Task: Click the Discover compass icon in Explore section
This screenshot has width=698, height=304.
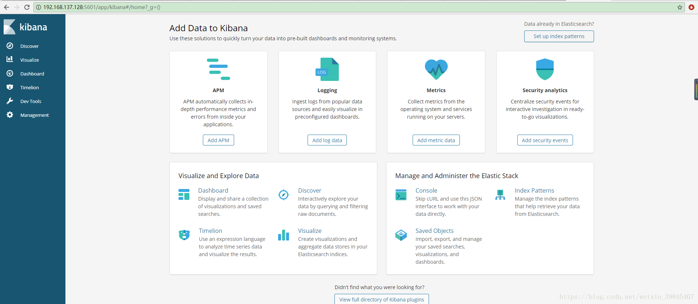Action: 284,195
